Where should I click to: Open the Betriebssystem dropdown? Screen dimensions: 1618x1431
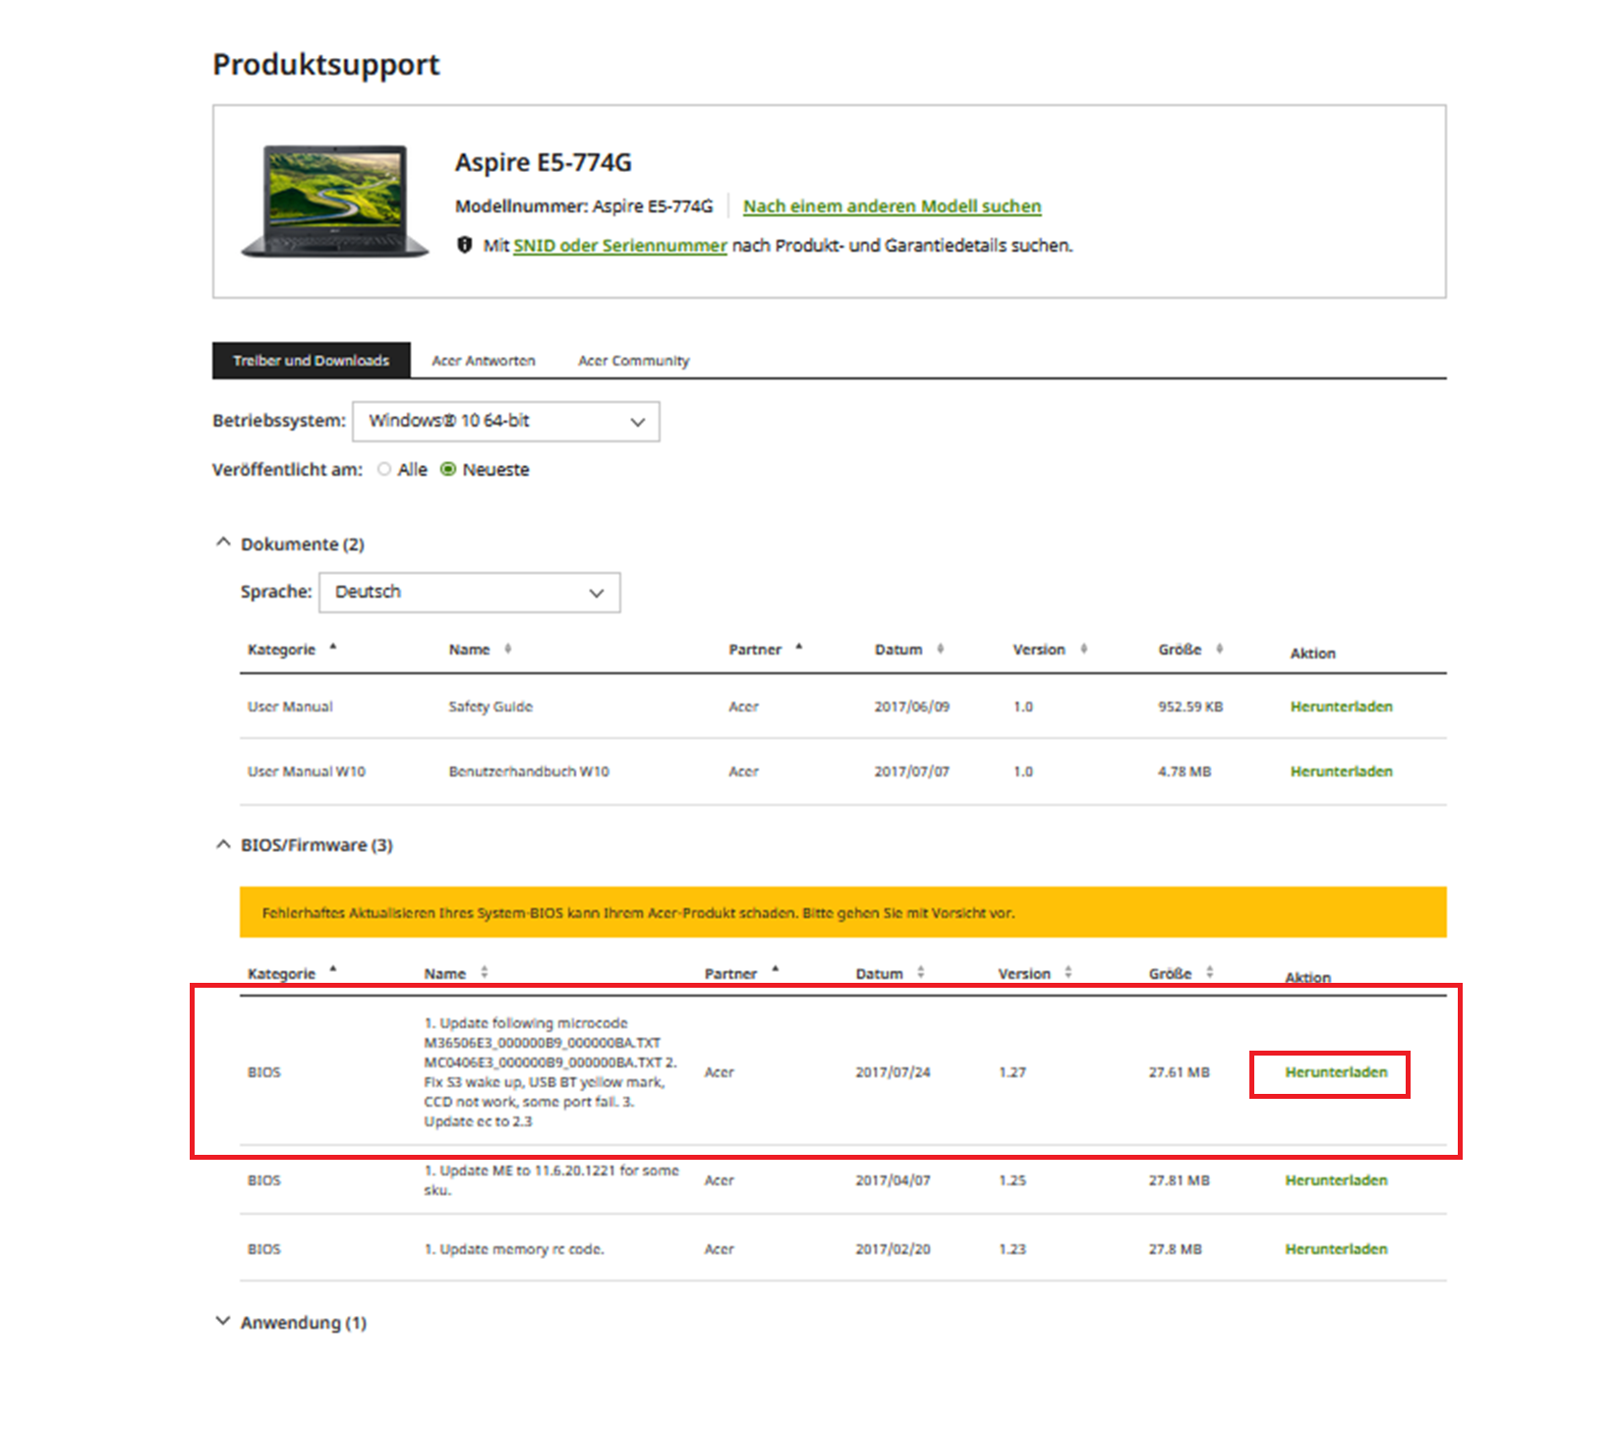[506, 422]
